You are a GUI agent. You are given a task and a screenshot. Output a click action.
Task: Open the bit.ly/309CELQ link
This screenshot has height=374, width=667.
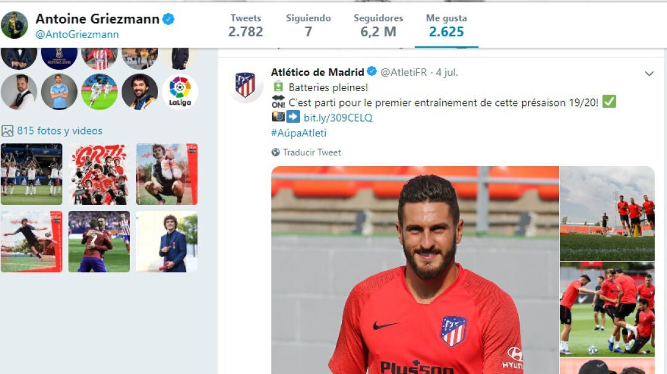[338, 117]
